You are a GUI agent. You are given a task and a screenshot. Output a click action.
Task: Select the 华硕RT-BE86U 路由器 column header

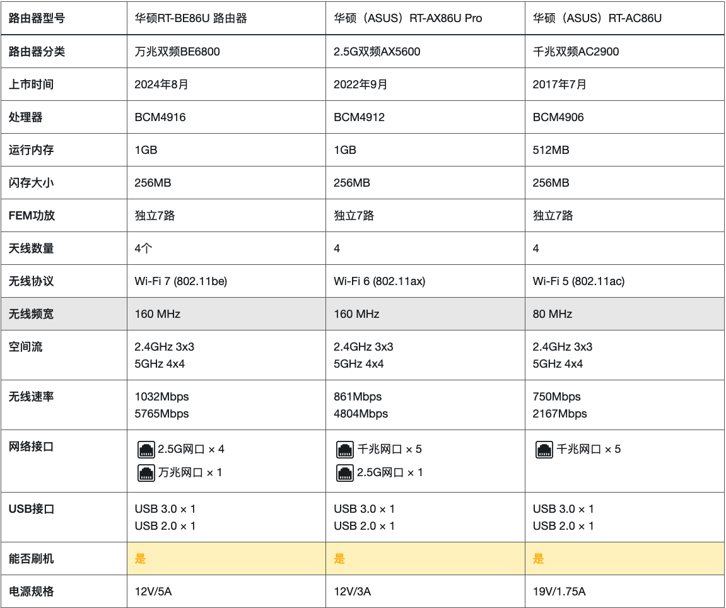tap(190, 18)
